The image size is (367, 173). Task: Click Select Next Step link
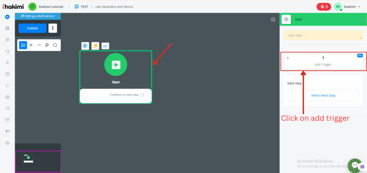[x=323, y=95]
